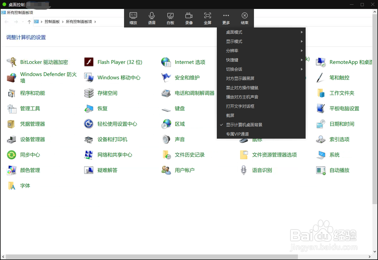Open the 存储空间 icon

click(x=89, y=93)
